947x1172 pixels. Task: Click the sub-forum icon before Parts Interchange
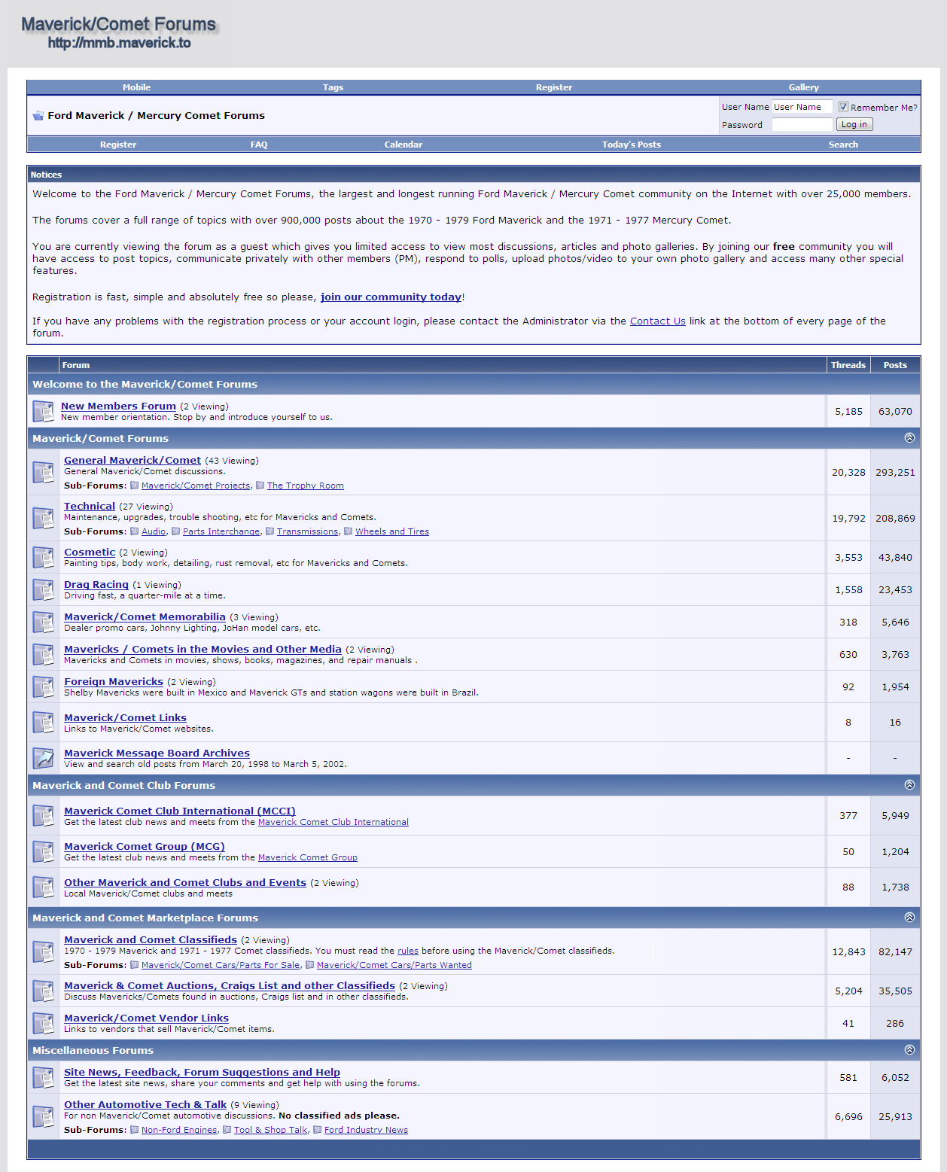pos(175,531)
